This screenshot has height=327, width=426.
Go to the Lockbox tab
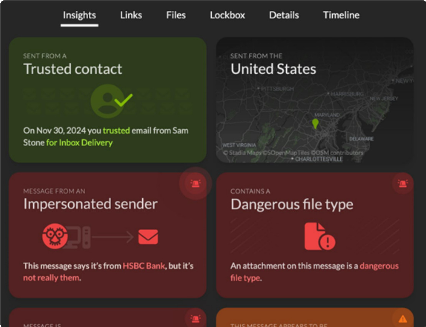tap(227, 15)
